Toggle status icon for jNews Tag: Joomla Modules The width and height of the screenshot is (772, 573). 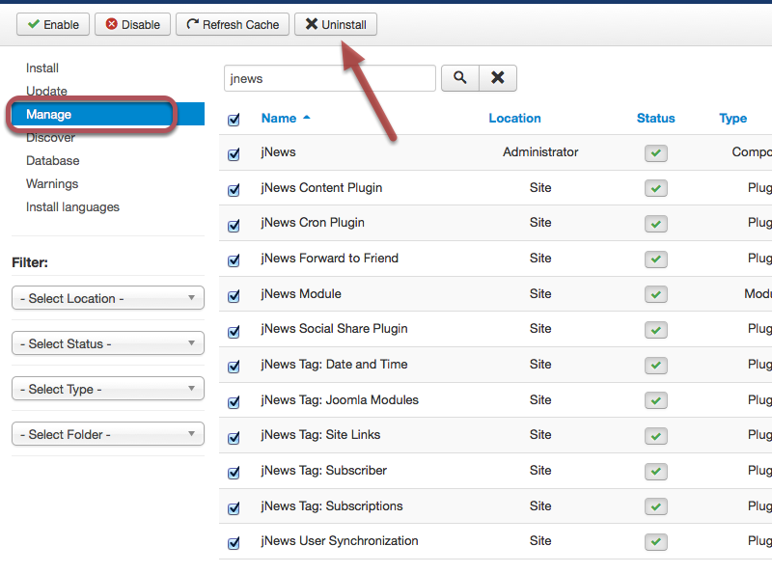pyautogui.click(x=656, y=400)
